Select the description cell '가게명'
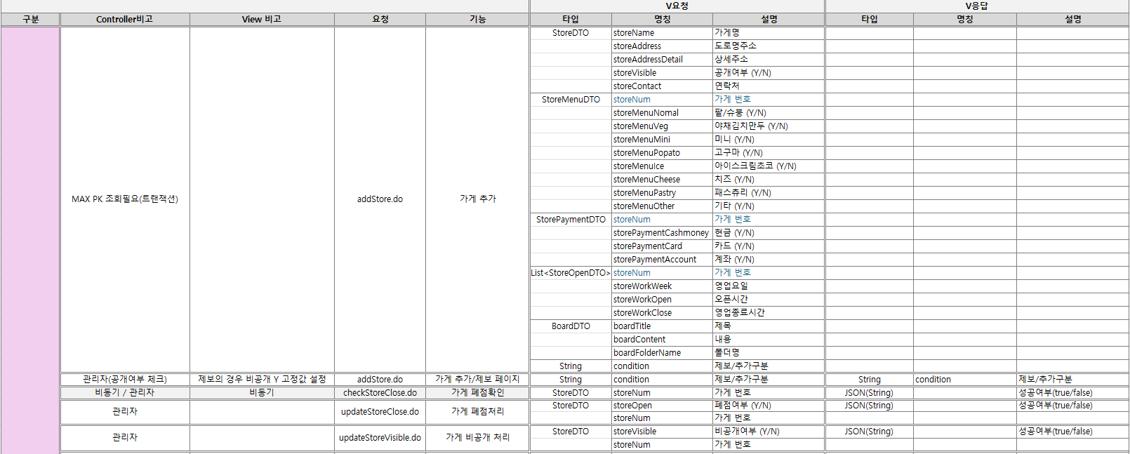 click(769, 33)
